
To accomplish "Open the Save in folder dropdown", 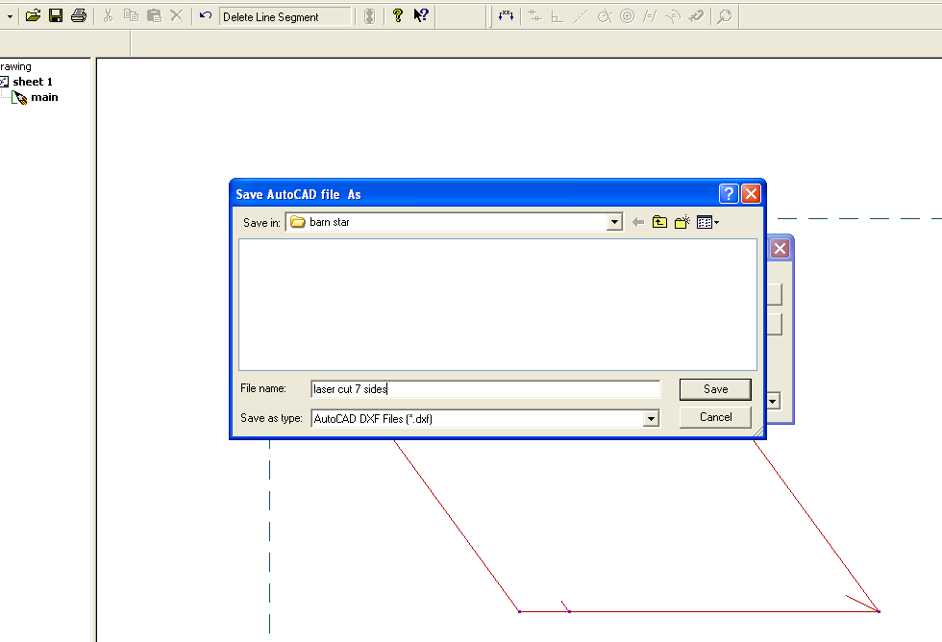I will (614, 222).
